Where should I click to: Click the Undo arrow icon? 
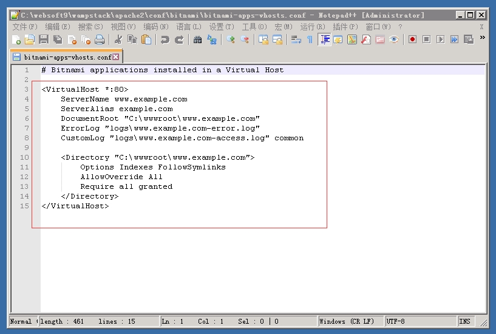(165, 39)
